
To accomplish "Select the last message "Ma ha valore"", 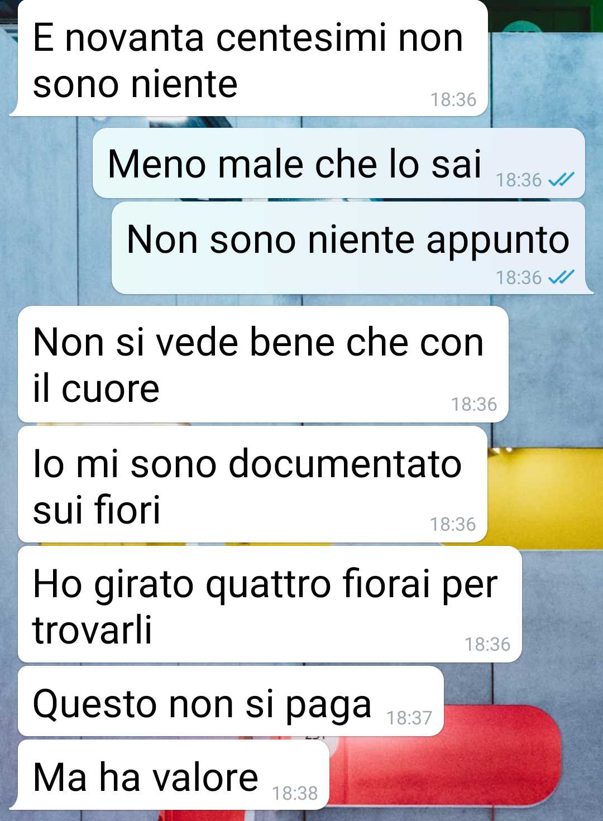I will coord(169,775).
